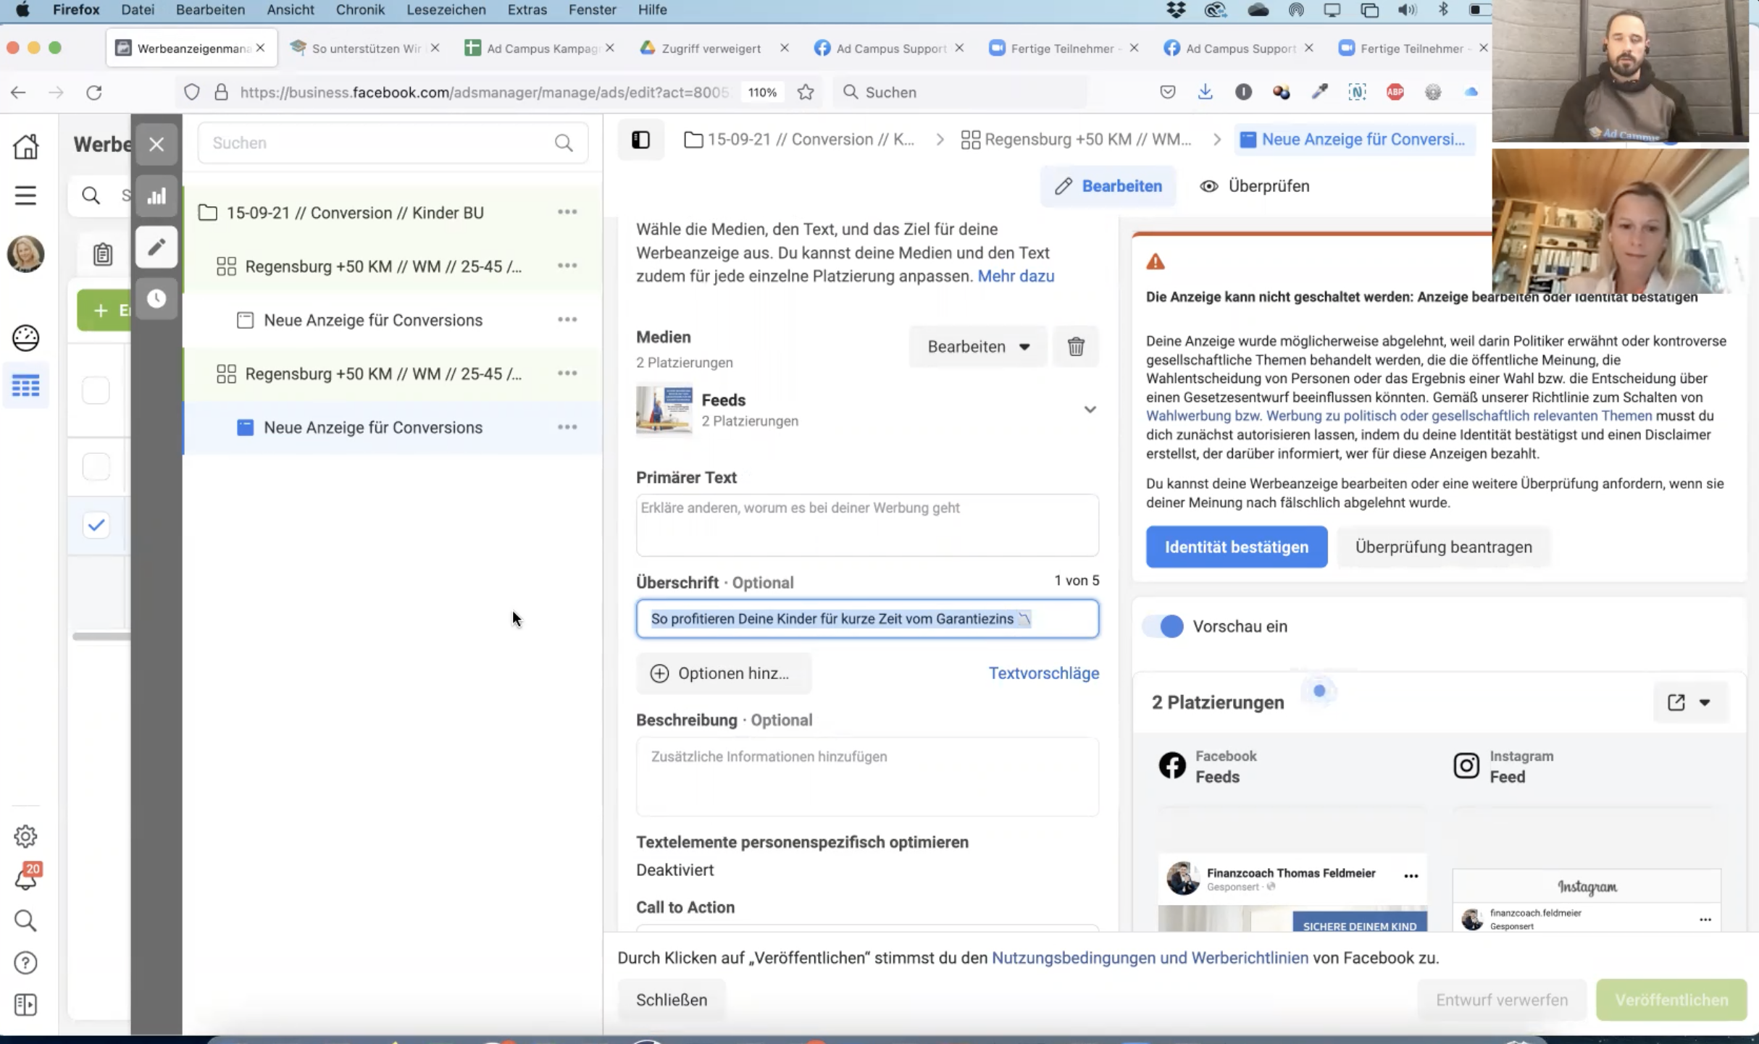The height and width of the screenshot is (1044, 1759).
Task: Delete media using the trash icon
Action: point(1076,347)
